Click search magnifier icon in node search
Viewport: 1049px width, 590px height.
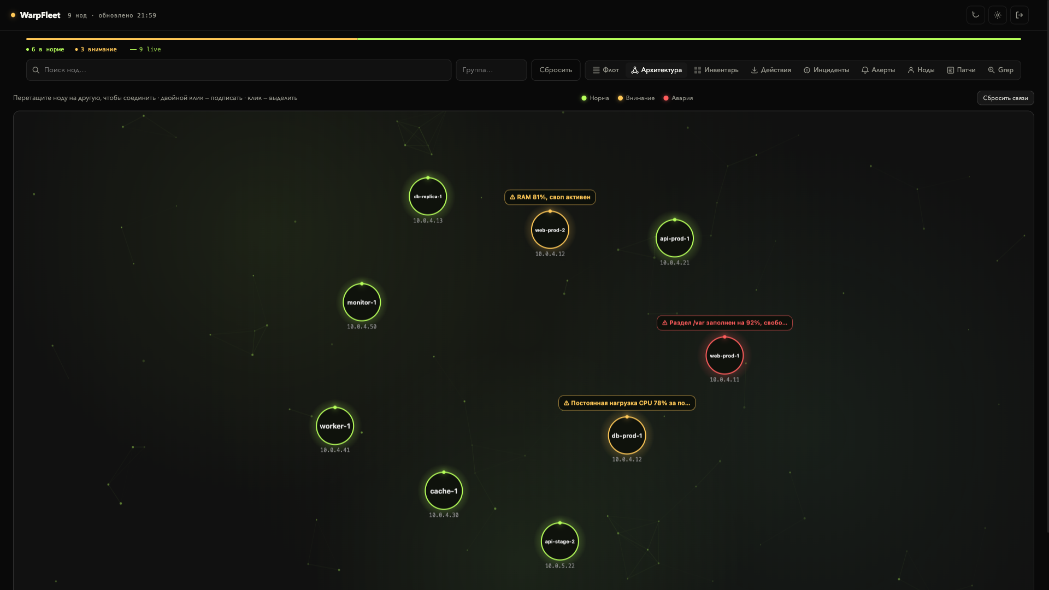[x=36, y=70]
